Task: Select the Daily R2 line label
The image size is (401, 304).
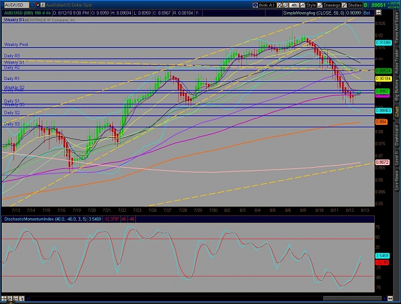Action: [x=12, y=68]
